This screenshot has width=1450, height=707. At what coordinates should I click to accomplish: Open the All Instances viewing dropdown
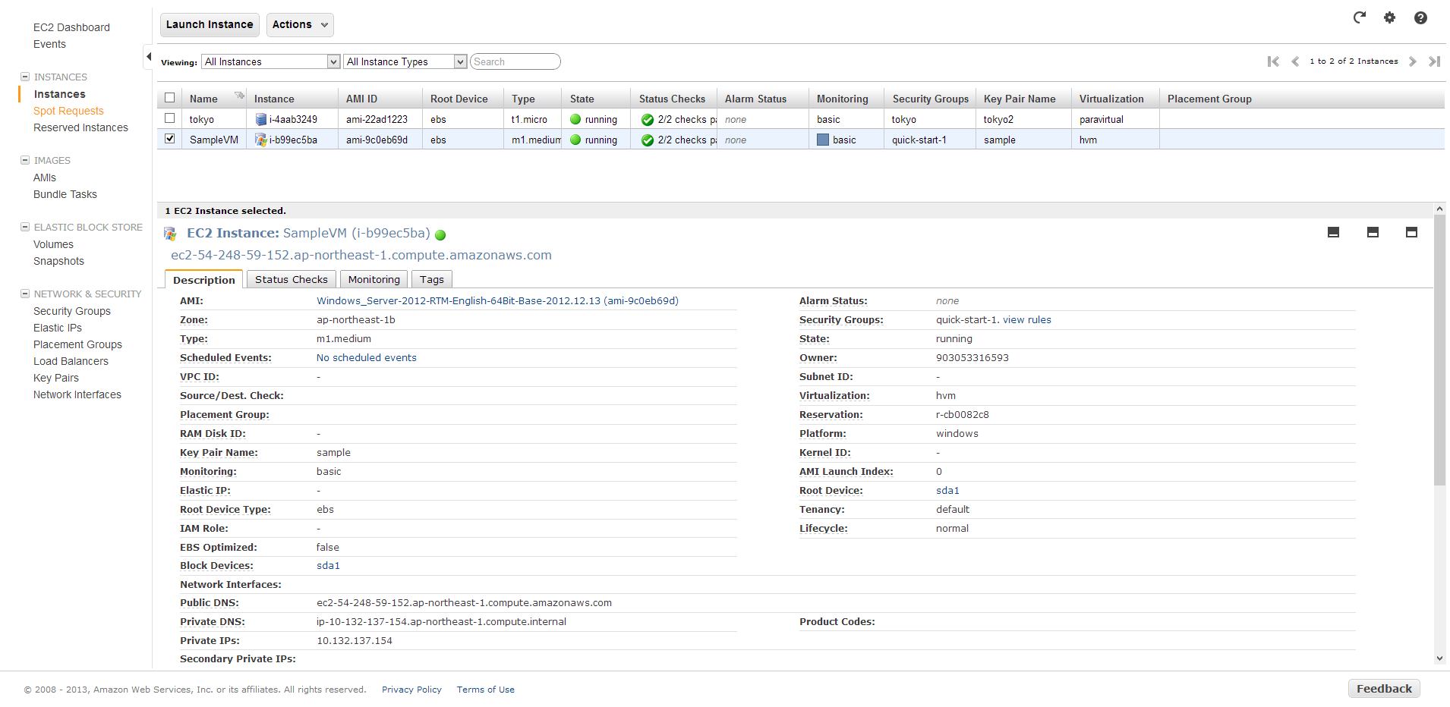pos(270,61)
